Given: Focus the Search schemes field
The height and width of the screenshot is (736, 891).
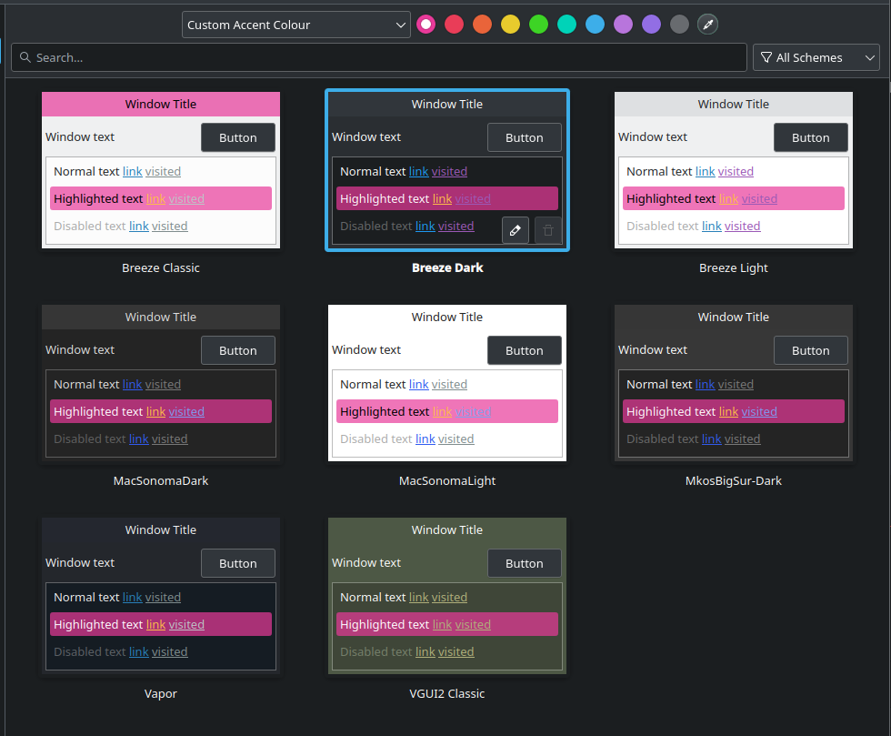Looking at the screenshot, I should [x=379, y=57].
